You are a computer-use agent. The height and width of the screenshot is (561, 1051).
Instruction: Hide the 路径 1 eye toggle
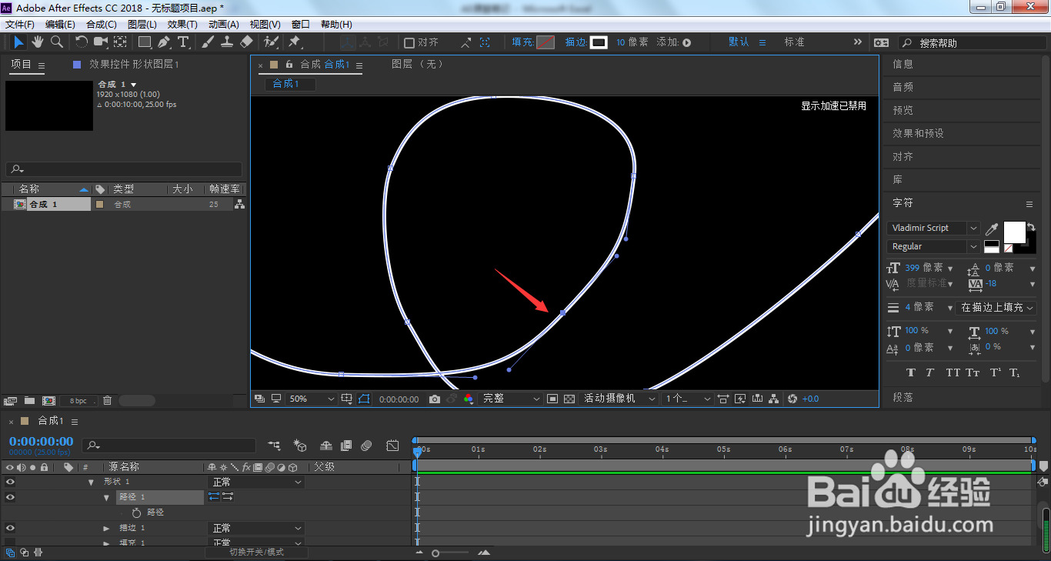[10, 497]
